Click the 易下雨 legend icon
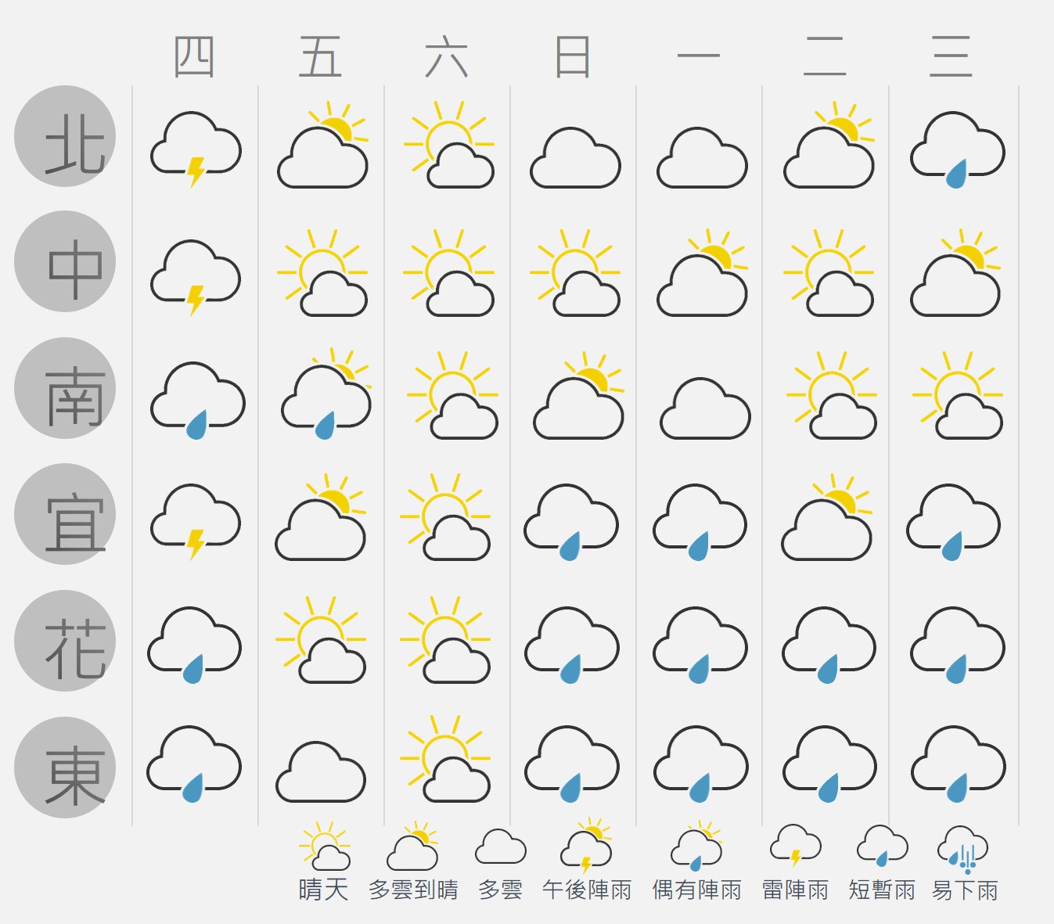This screenshot has width=1054, height=924. pos(963,850)
